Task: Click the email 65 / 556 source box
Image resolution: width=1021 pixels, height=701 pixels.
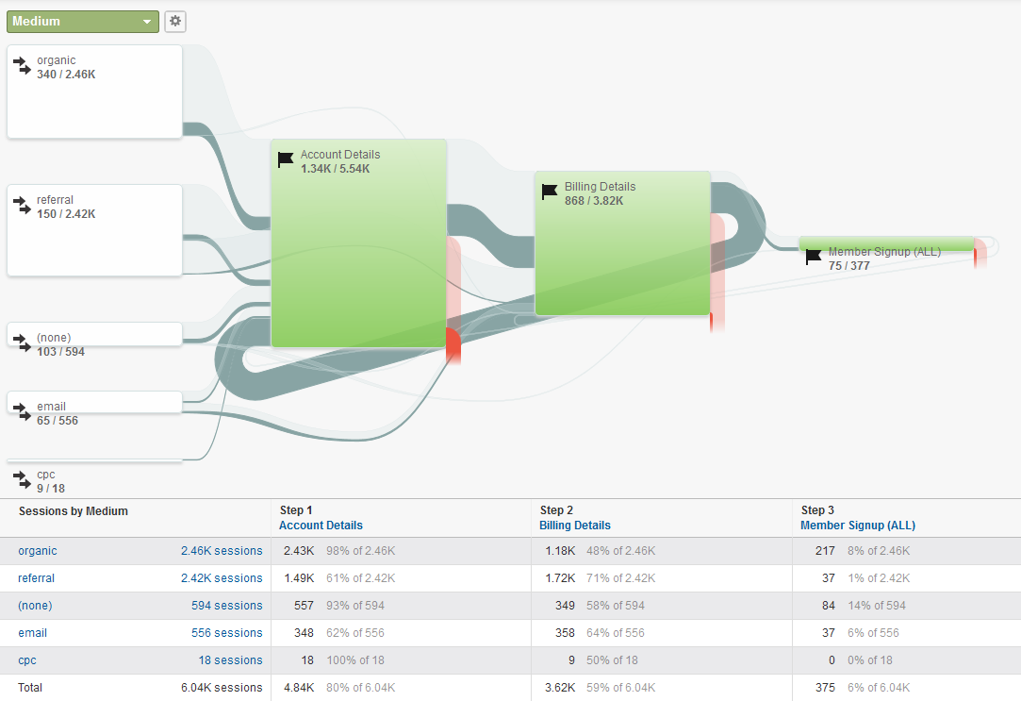Action: [x=94, y=403]
